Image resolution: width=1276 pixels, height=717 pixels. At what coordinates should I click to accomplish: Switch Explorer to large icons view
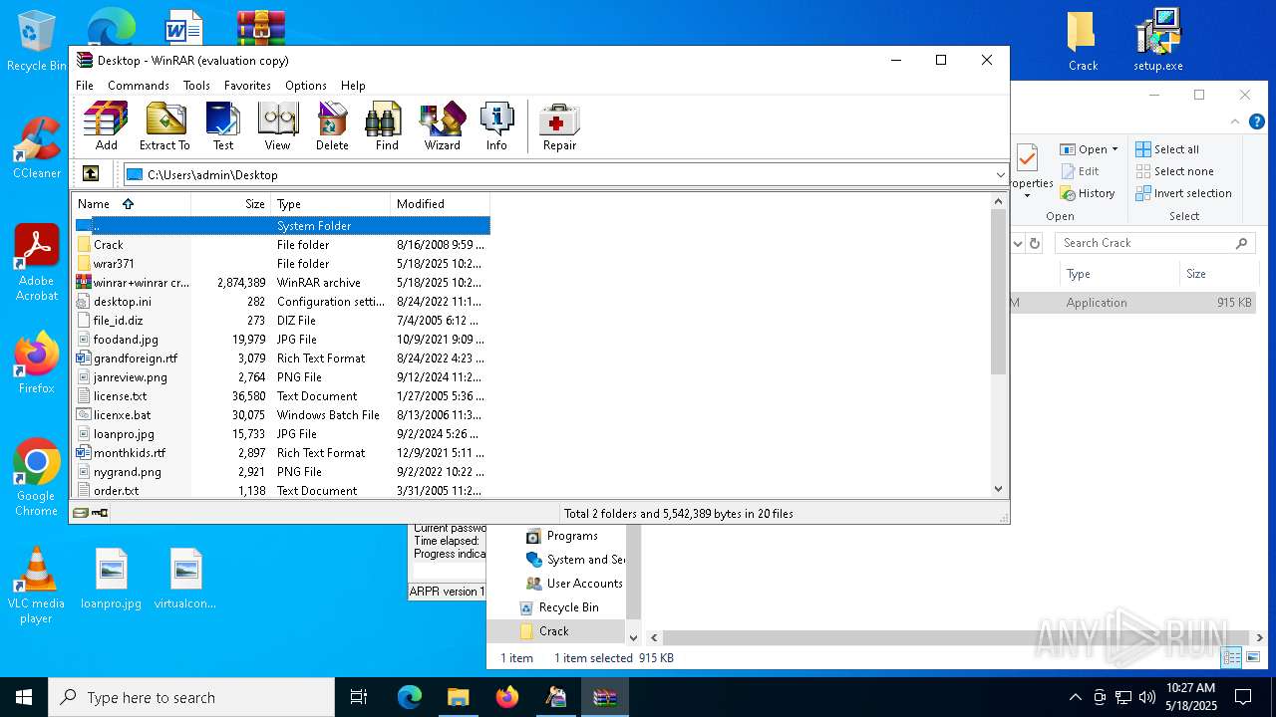point(1253,657)
